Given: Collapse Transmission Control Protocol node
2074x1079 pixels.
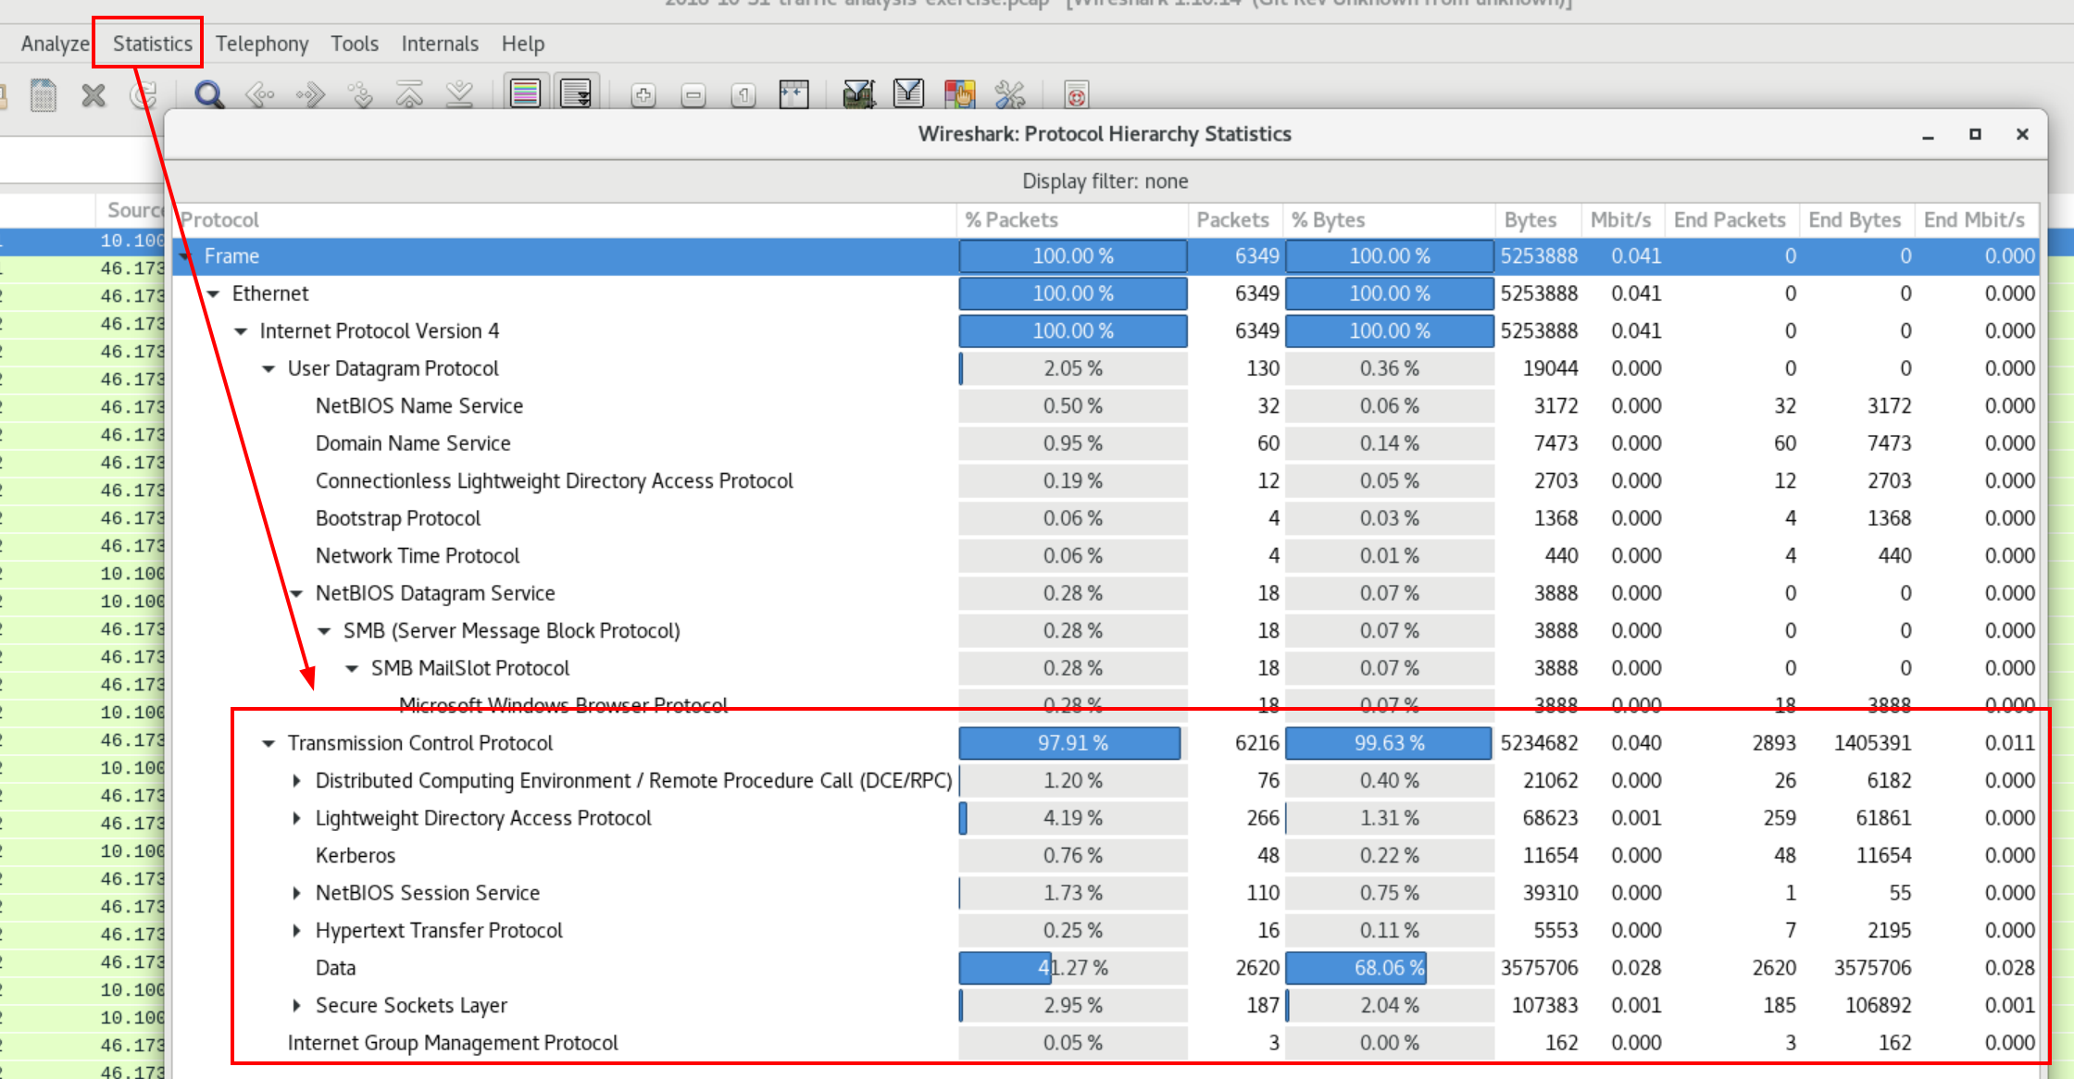Looking at the screenshot, I should pyautogui.click(x=269, y=743).
